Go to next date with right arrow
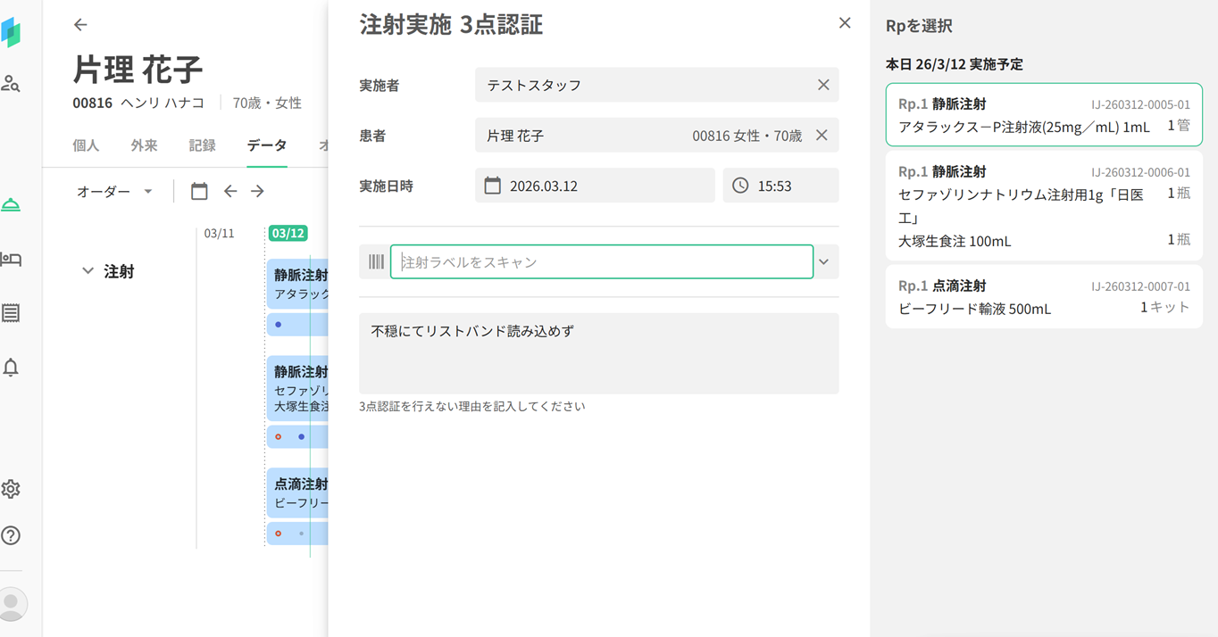 tap(257, 191)
